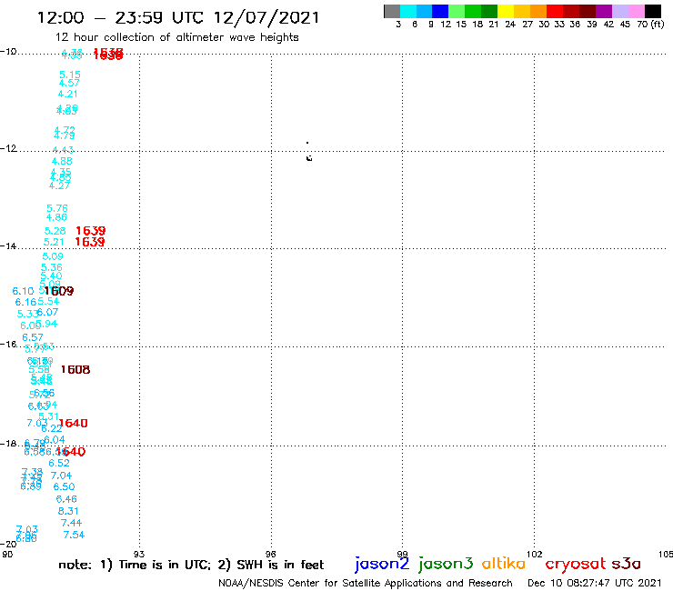Click the dark red 1609 time label
Viewport: 673px width, 591px height.
click(x=59, y=291)
